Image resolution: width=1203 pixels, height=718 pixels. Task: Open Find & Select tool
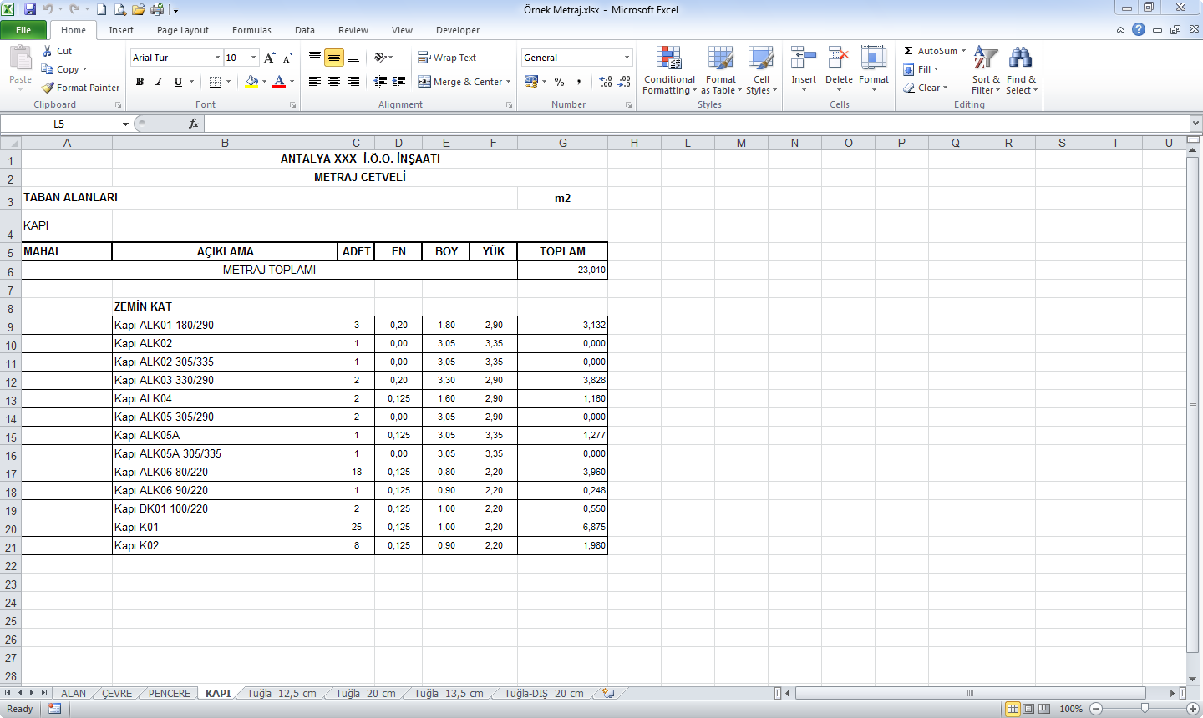click(x=1020, y=58)
